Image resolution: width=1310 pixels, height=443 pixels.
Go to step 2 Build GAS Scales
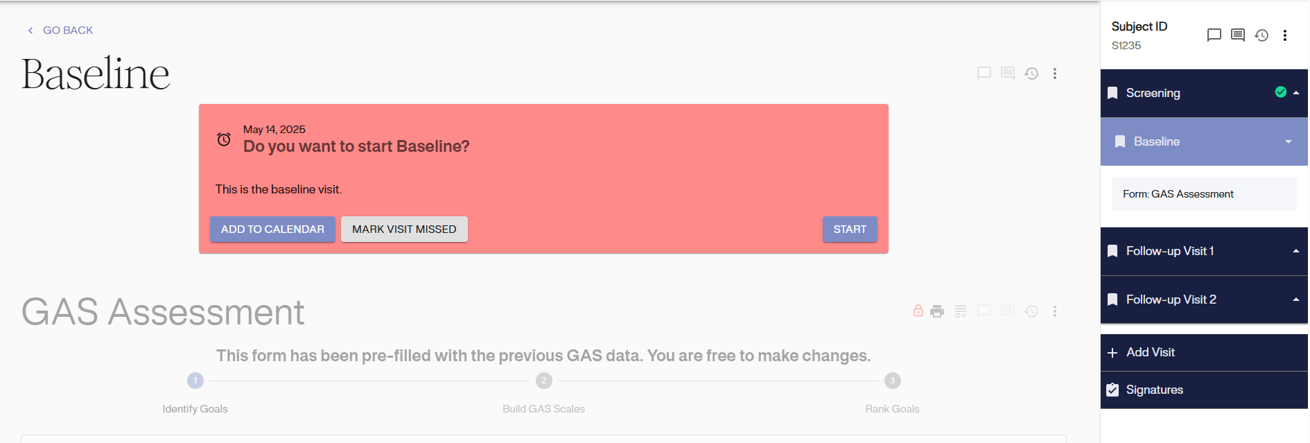point(544,381)
